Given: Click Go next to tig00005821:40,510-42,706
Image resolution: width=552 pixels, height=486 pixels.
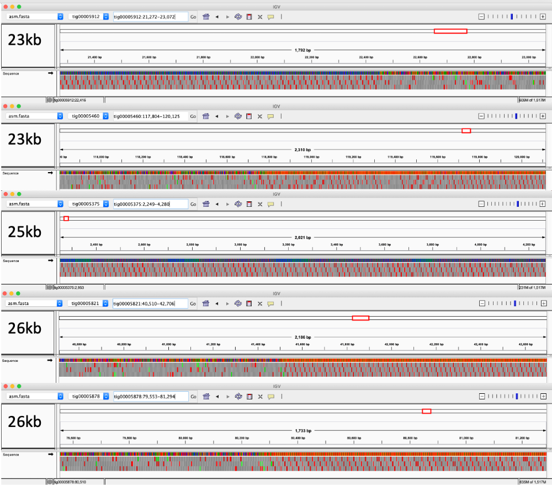Looking at the screenshot, I should [x=193, y=303].
